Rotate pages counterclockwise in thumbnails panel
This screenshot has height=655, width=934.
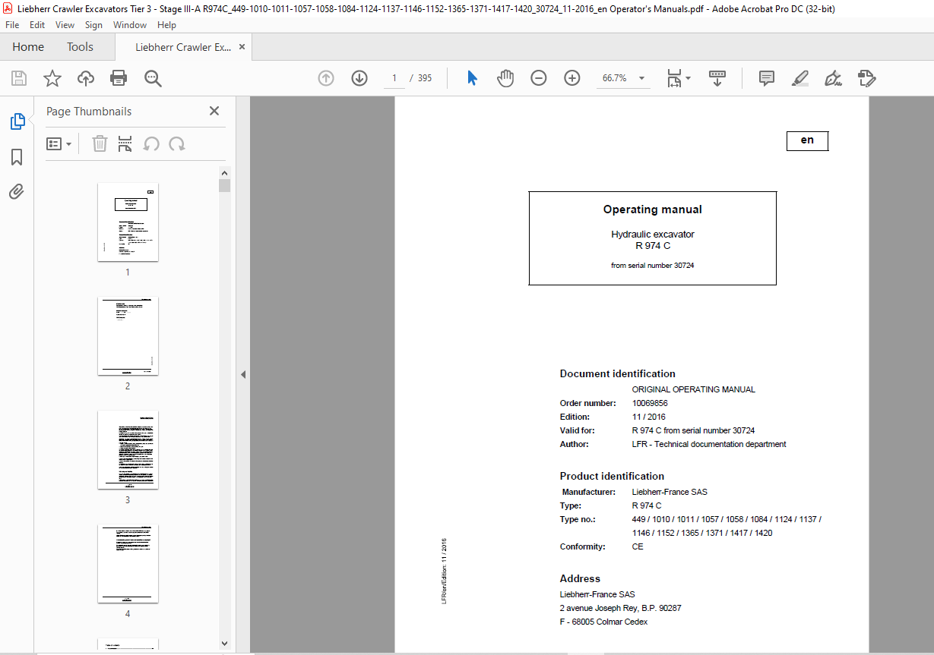(152, 144)
